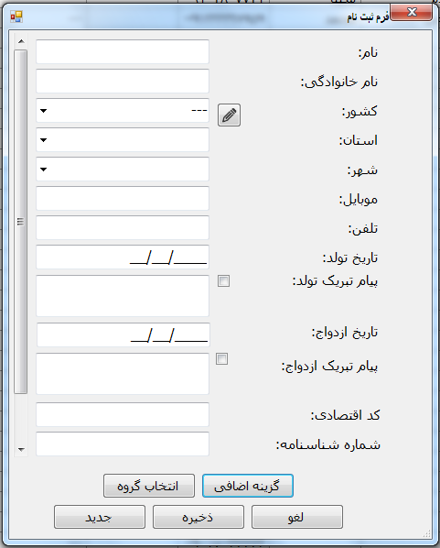Click the جدید button

tap(100, 517)
